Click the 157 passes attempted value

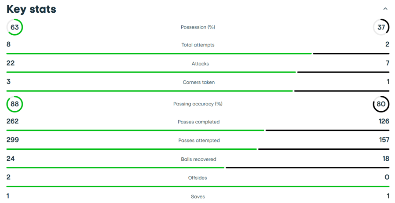coord(384,140)
